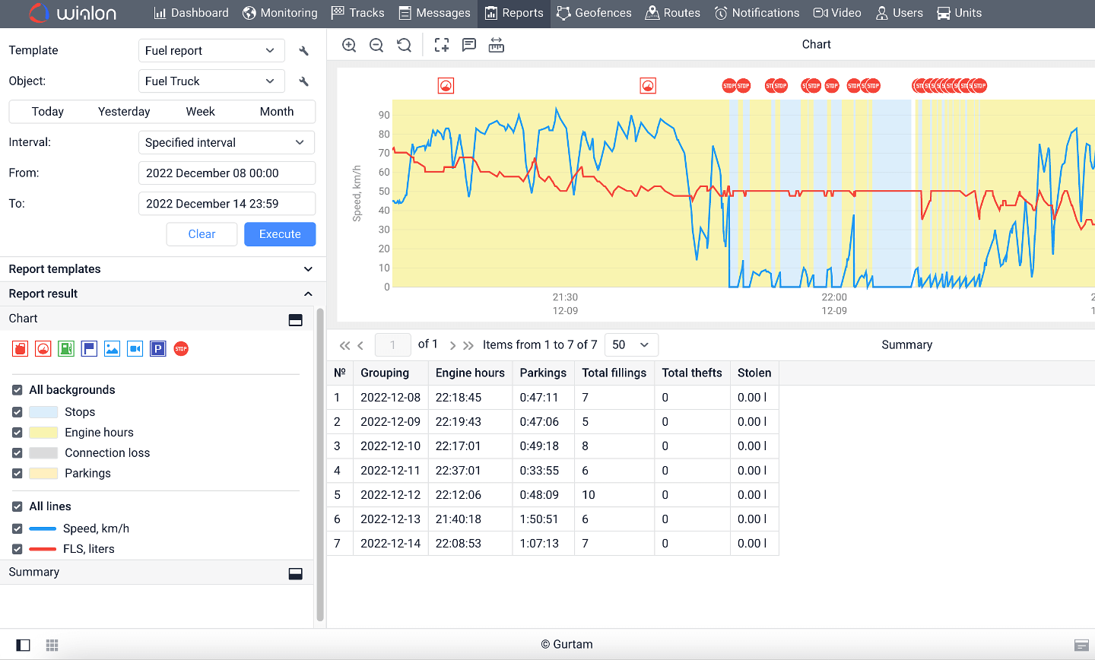Open the Interval dropdown set to Specified interval
Screen dimensions: 1095x660
[226, 142]
